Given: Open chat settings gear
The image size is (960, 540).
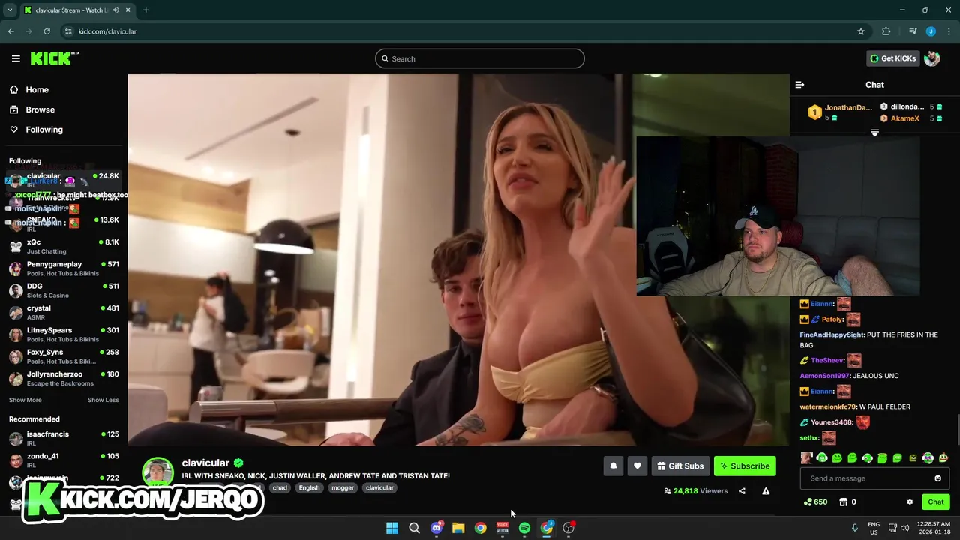Looking at the screenshot, I should point(910,502).
